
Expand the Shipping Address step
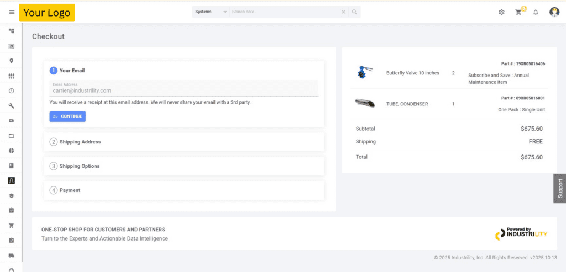[x=80, y=142]
